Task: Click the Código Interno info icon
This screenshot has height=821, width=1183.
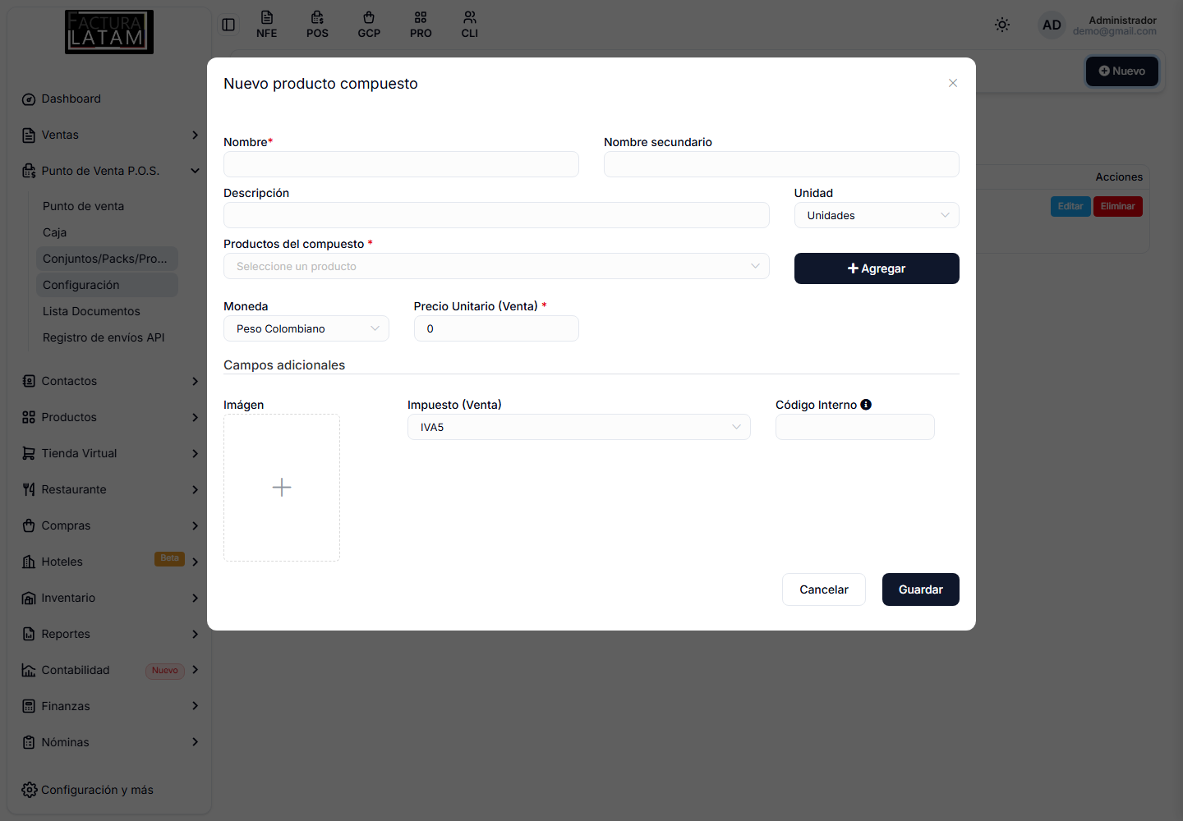Action: click(x=866, y=405)
